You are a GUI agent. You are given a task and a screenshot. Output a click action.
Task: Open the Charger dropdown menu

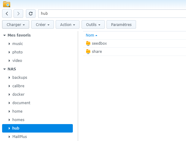[x=16, y=25]
